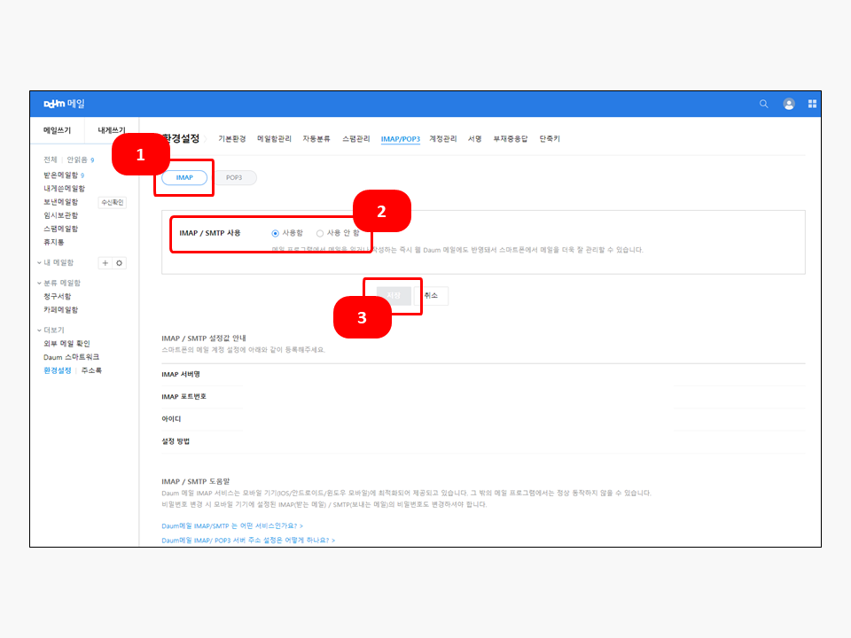Switch to the POP3 toggle pill
The height and width of the screenshot is (638, 851).
pos(234,177)
